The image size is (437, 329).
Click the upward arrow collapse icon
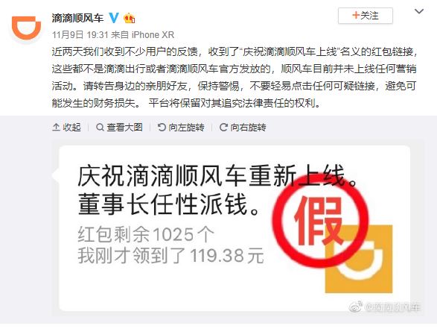click(56, 128)
